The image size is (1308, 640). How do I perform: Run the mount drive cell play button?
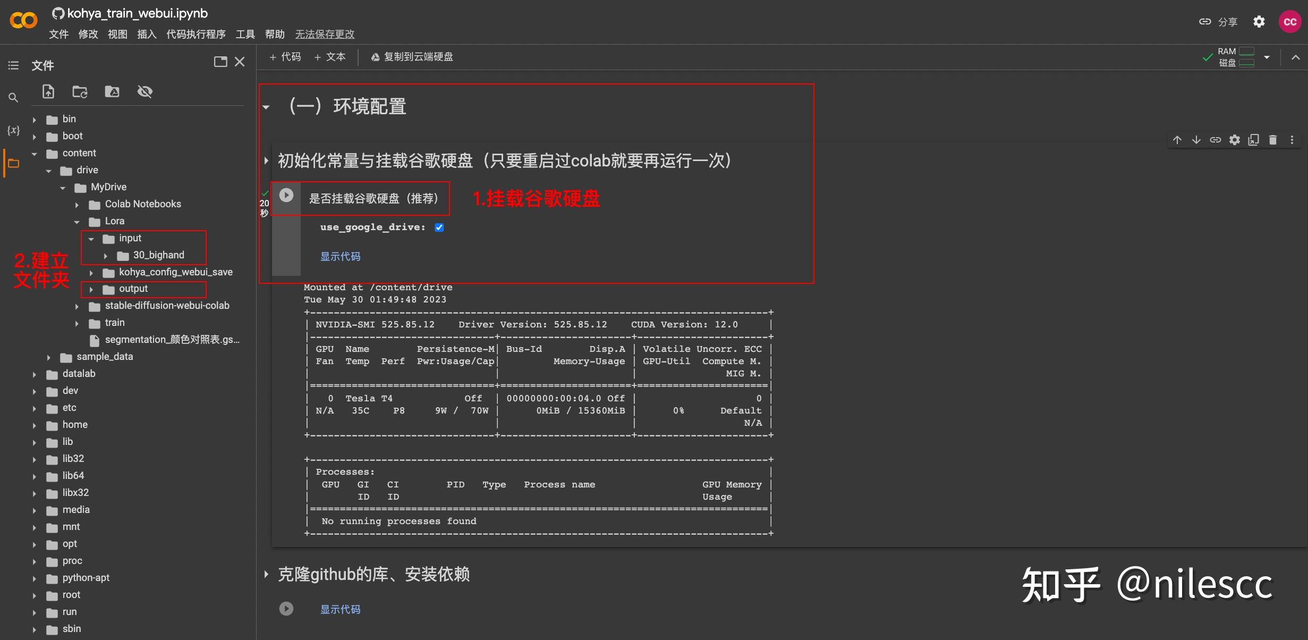[x=286, y=195]
